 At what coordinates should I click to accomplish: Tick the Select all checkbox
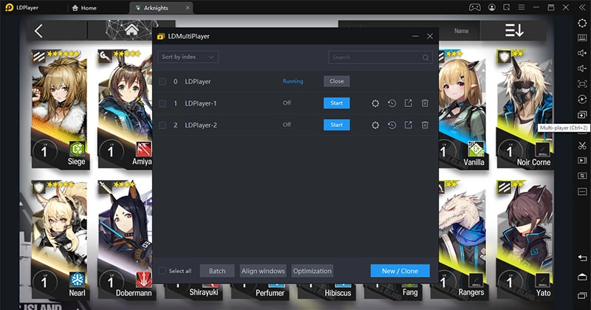point(163,271)
